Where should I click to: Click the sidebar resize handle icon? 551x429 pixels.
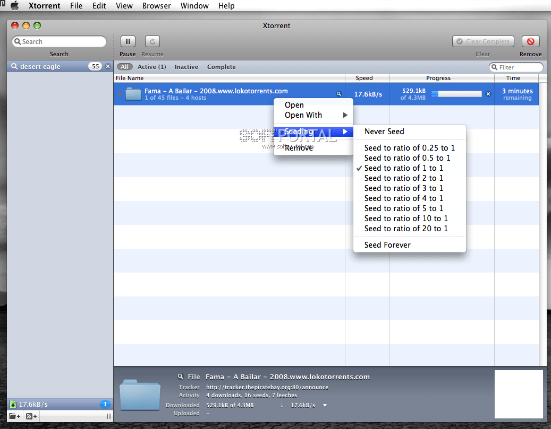109,416
